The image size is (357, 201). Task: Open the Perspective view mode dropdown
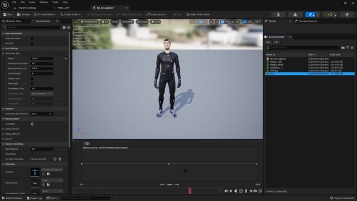pos(89,22)
